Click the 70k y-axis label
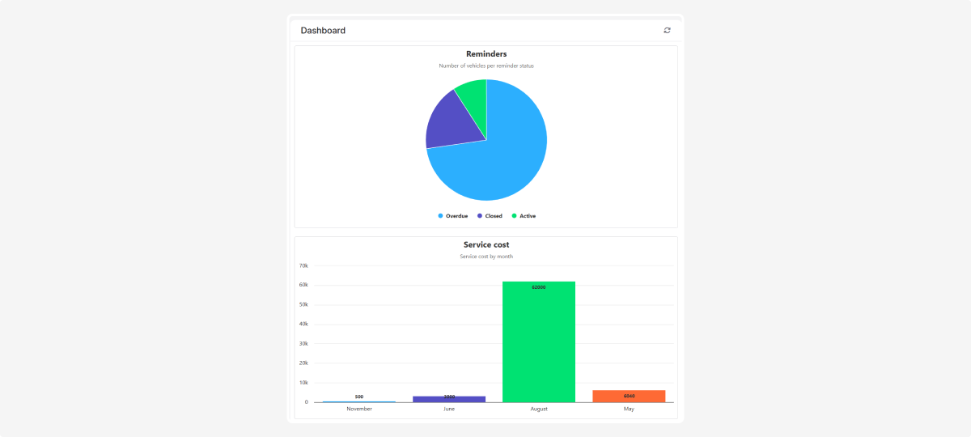971x437 pixels. [303, 265]
